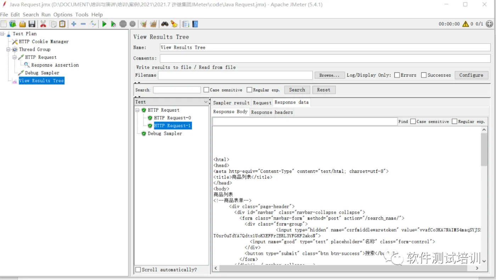The width and height of the screenshot is (496, 280).
Task: Open the Help menu
Action: [x=97, y=14]
